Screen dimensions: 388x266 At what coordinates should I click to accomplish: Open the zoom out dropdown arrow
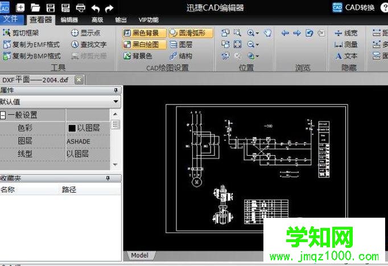(257, 45)
